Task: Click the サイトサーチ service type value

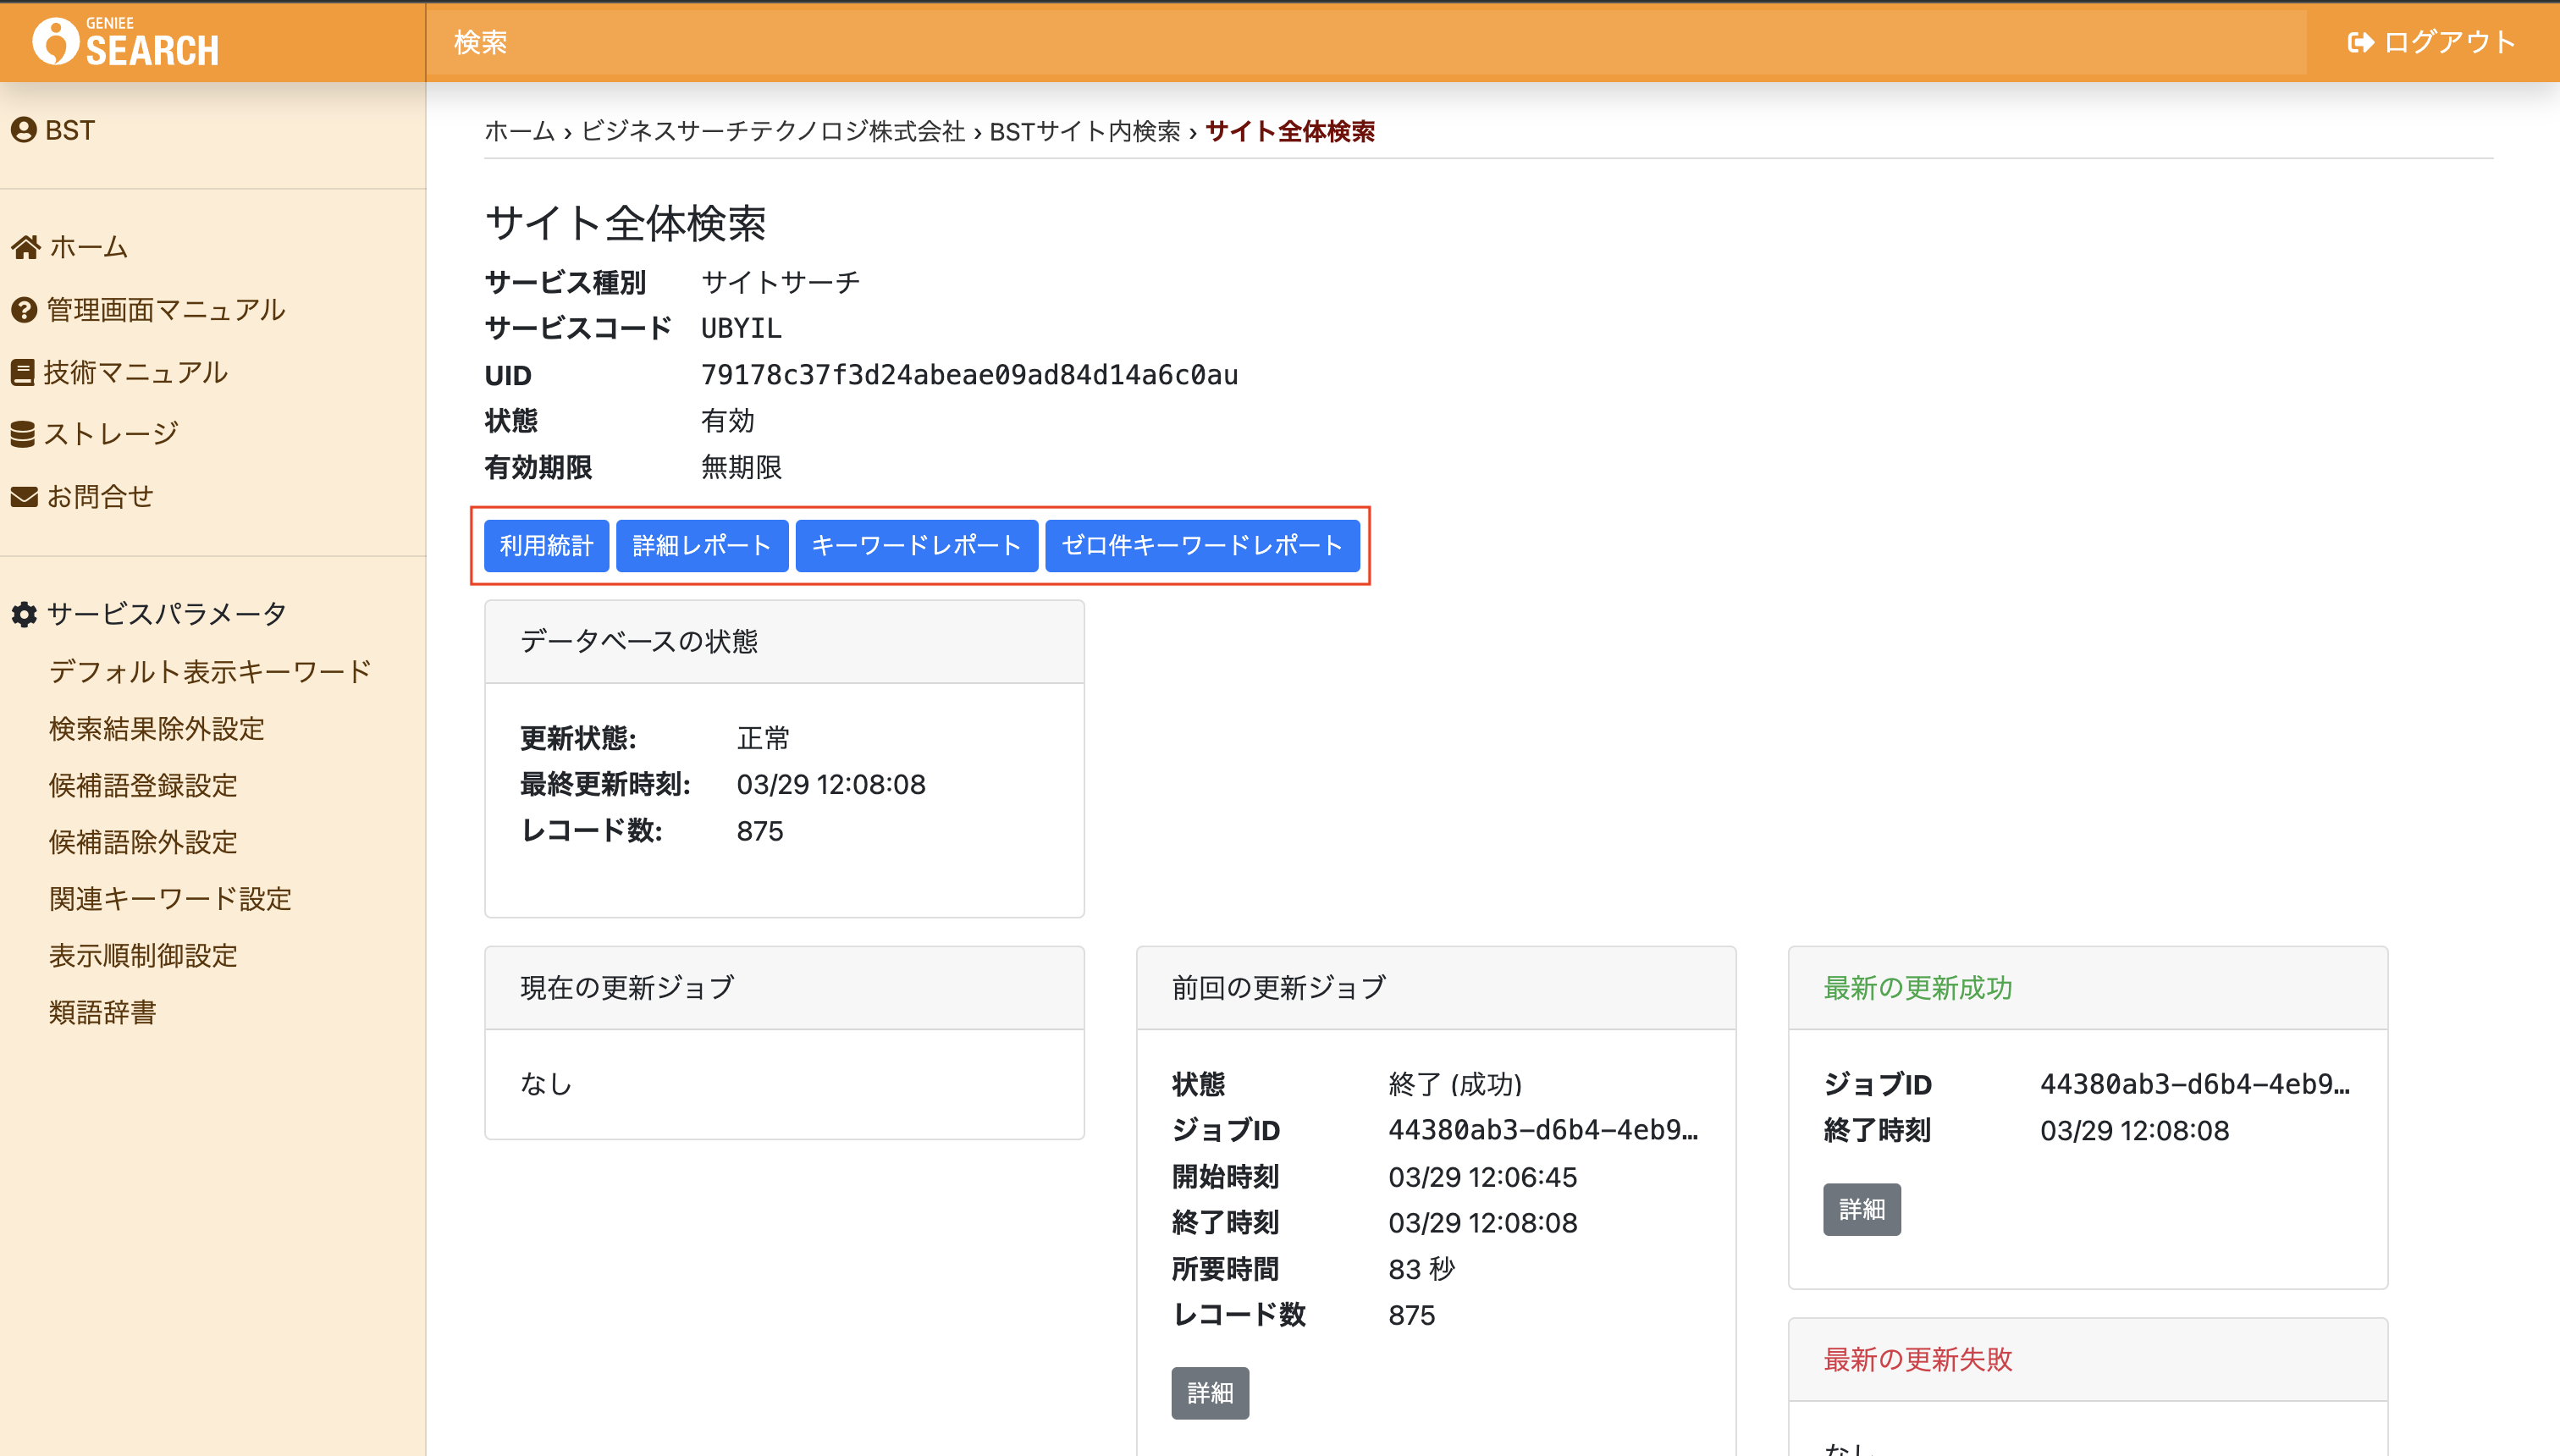Action: click(780, 282)
